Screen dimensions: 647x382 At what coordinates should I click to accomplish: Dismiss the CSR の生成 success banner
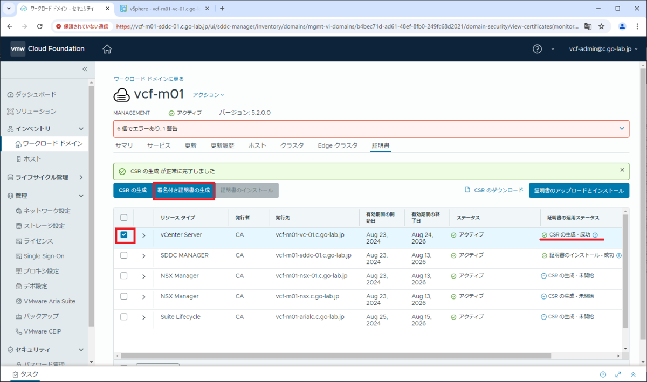click(x=622, y=170)
